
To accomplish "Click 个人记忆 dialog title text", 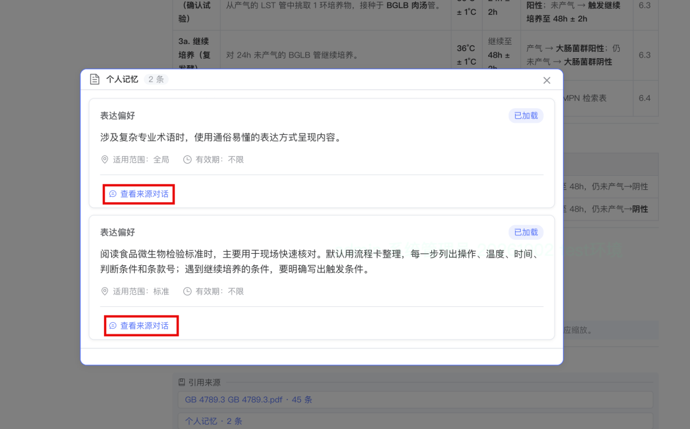I will click(122, 79).
